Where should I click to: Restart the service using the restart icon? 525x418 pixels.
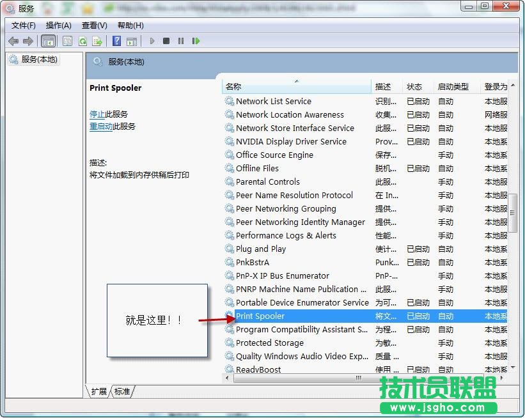coord(196,41)
